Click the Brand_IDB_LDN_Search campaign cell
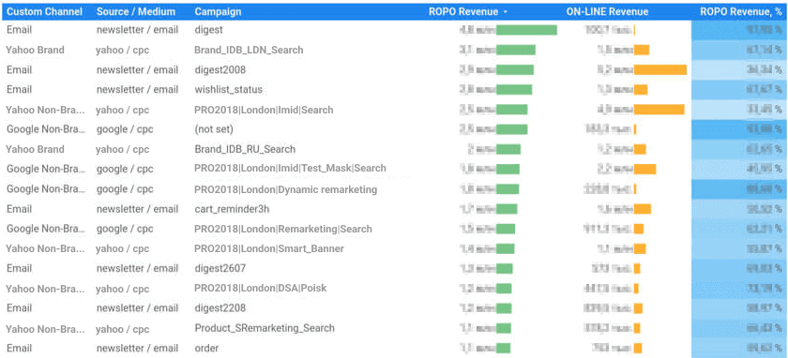Image resolution: width=788 pixels, height=358 pixels. 249,51
